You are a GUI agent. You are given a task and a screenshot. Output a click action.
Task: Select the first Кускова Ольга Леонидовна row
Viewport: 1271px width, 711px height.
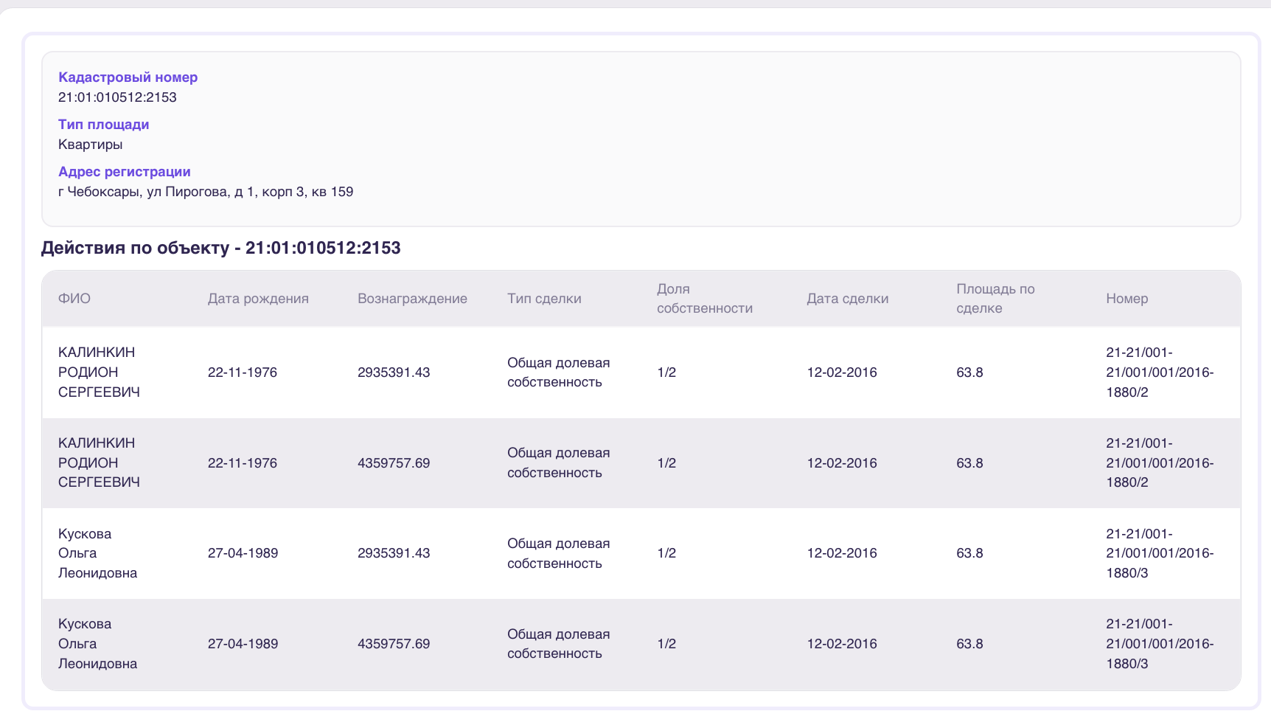coord(641,553)
